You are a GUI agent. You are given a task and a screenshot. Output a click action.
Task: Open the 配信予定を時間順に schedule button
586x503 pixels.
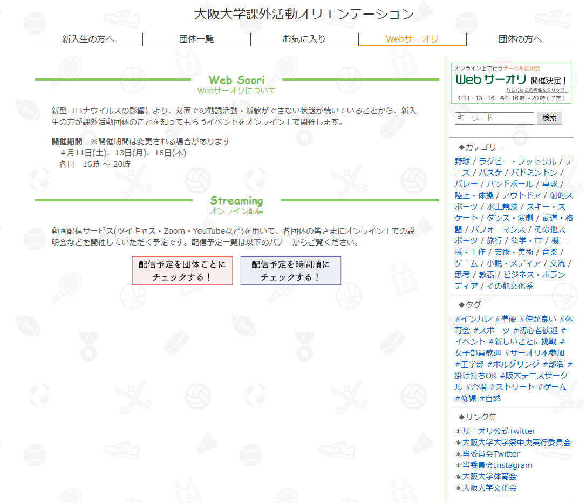[291, 270]
